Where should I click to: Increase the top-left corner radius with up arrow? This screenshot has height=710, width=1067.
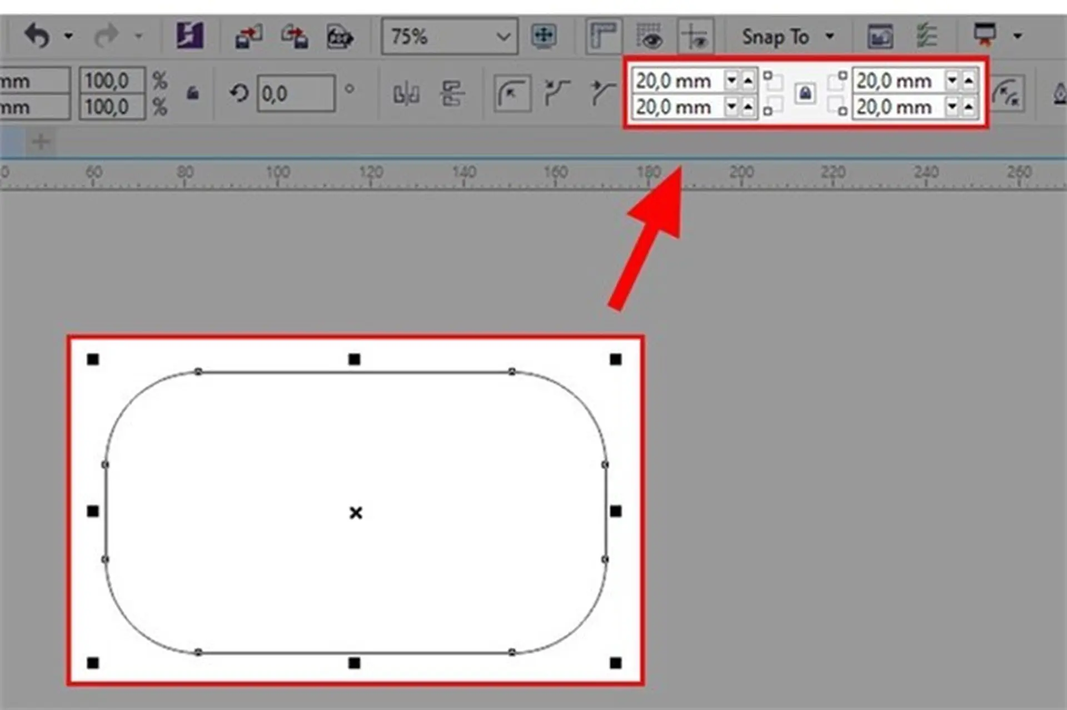coord(748,81)
